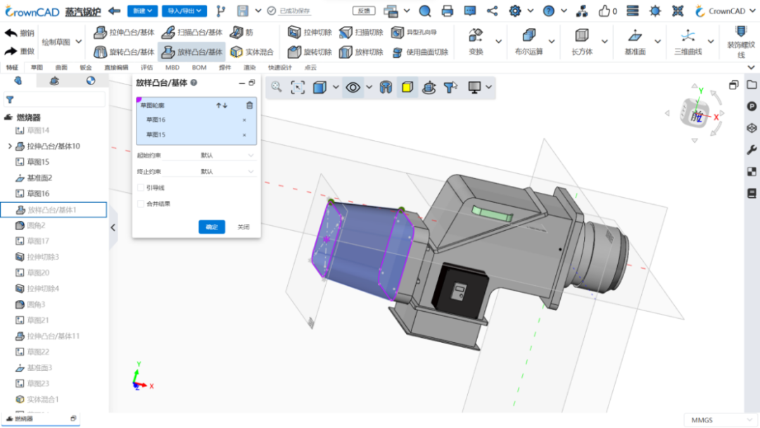Click the printer icon in top bar
The width and height of the screenshot is (760, 428).
pyautogui.click(x=448, y=11)
